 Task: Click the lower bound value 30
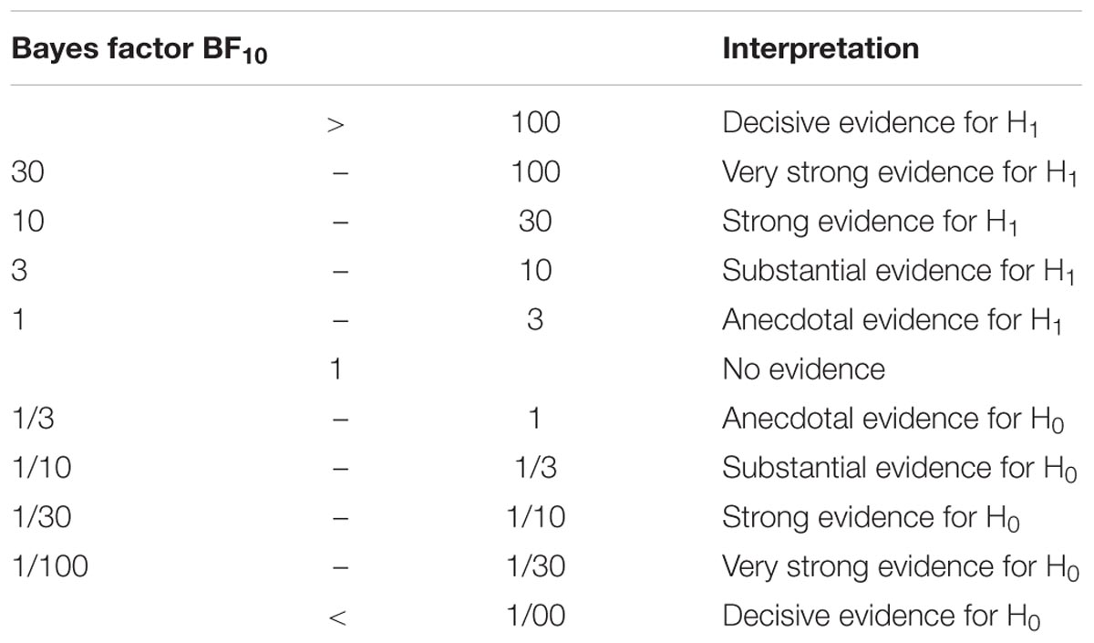(x=27, y=172)
